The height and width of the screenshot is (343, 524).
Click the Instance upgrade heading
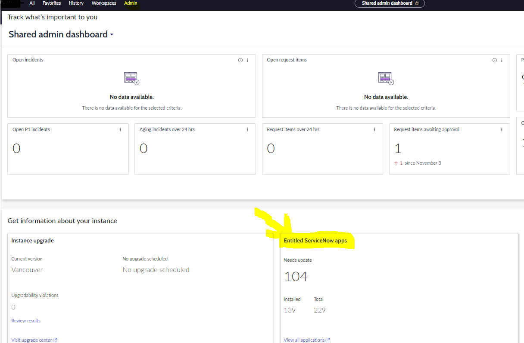[x=33, y=241]
